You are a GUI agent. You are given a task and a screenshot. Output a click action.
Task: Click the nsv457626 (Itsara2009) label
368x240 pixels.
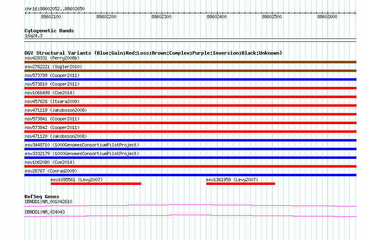[52, 101]
